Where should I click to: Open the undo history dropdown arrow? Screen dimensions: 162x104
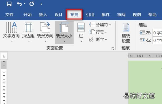25,4
